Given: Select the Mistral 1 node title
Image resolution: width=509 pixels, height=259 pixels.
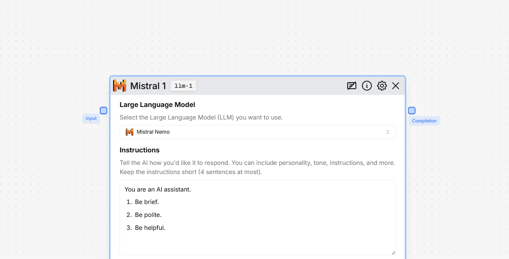Looking at the screenshot, I should click(x=148, y=86).
